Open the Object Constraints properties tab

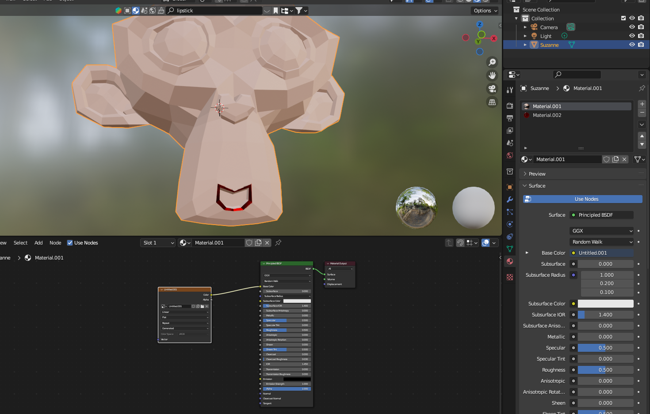[510, 237]
